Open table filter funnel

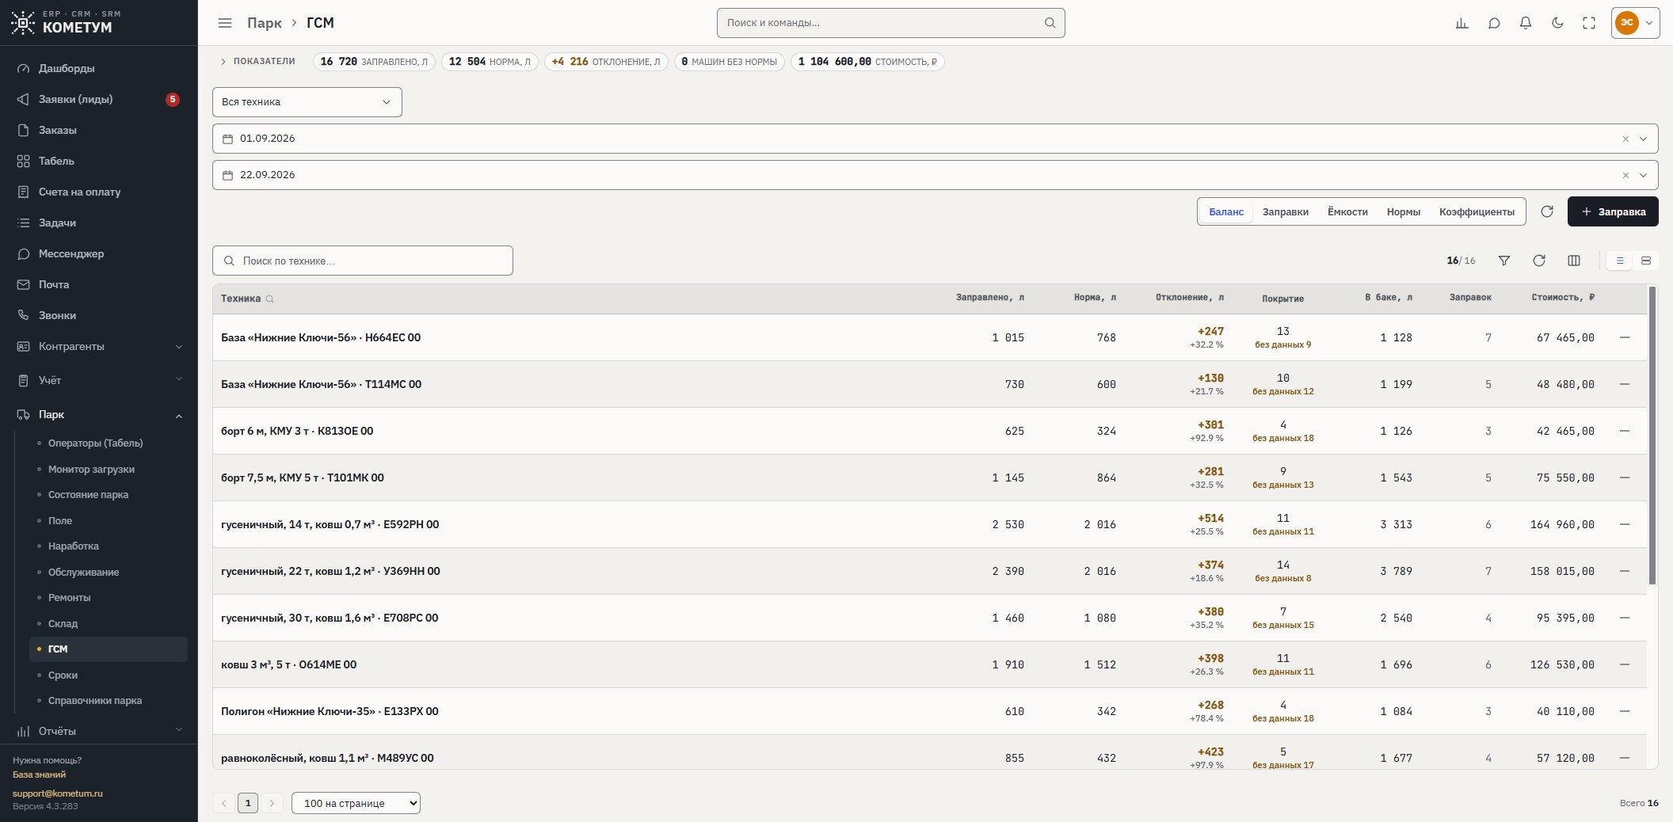coord(1504,261)
